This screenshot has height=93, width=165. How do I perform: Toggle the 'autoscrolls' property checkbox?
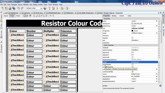coord(133,57)
